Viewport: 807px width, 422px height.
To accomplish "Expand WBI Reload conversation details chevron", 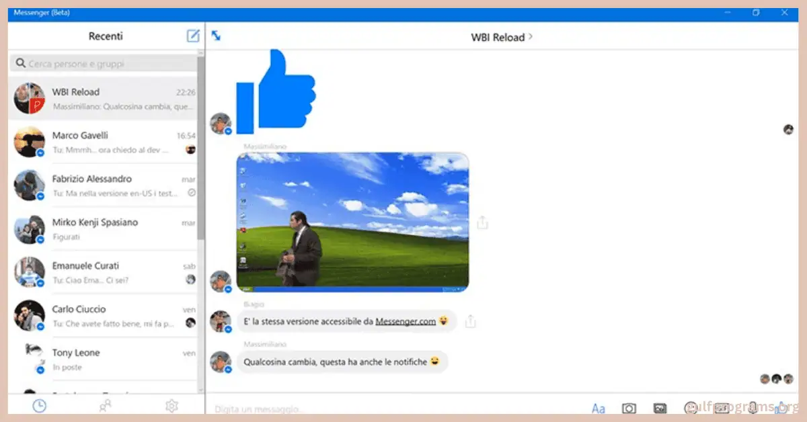I will (531, 37).
